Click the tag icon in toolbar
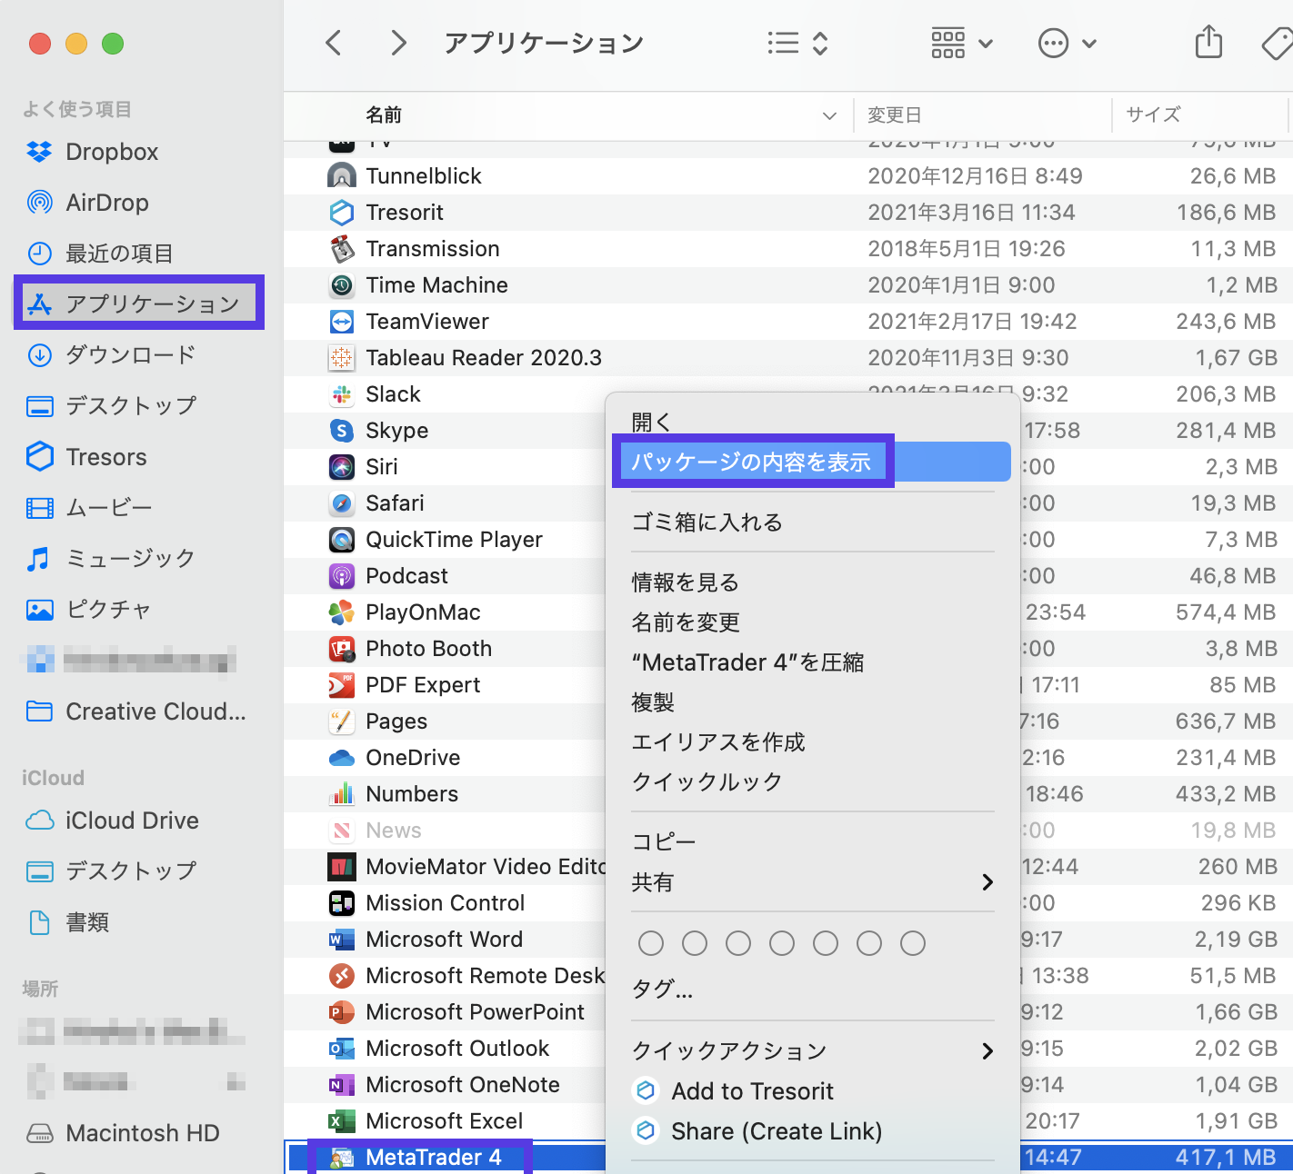 coord(1278,43)
